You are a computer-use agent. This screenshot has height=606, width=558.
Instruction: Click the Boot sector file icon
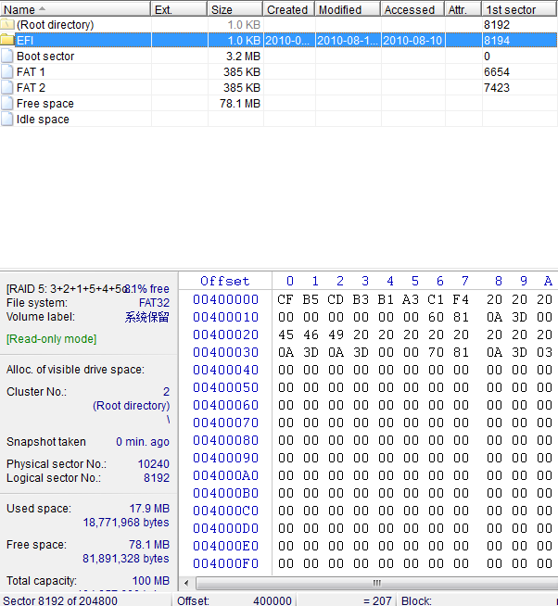(7, 56)
